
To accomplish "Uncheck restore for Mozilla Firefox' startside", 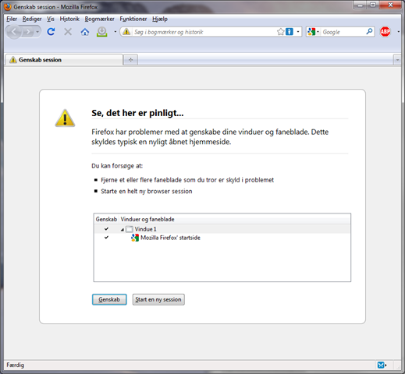I will tap(106, 238).
